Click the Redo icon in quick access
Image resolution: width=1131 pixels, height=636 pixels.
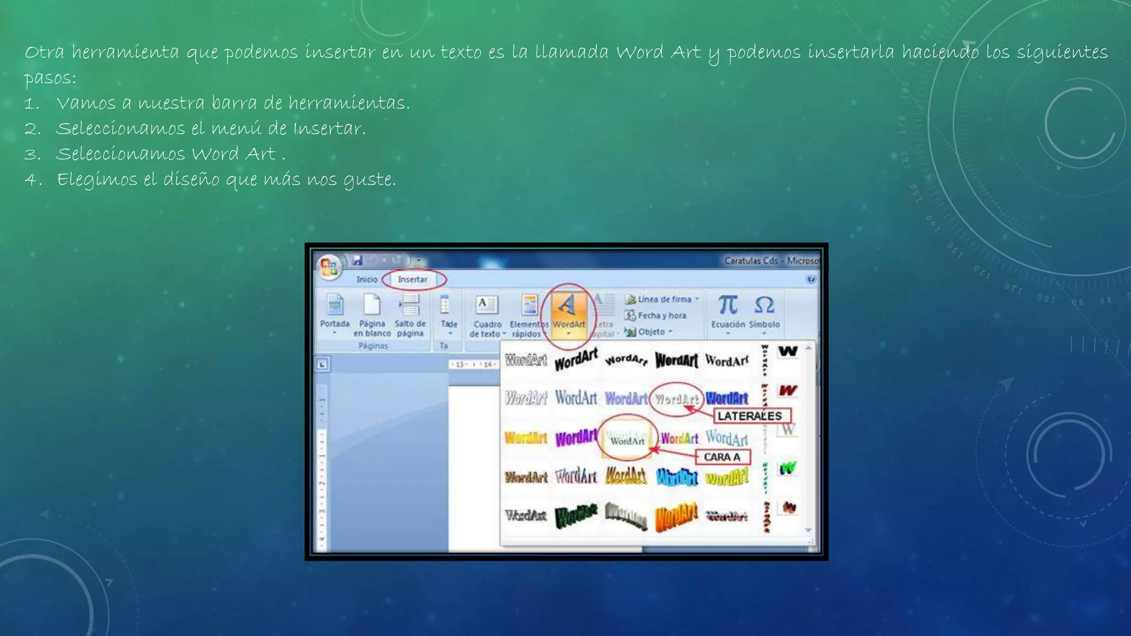click(397, 259)
